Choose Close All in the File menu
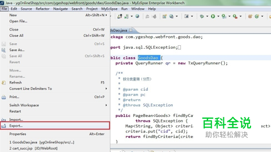The height and width of the screenshot is (152, 271). coord(55,36)
